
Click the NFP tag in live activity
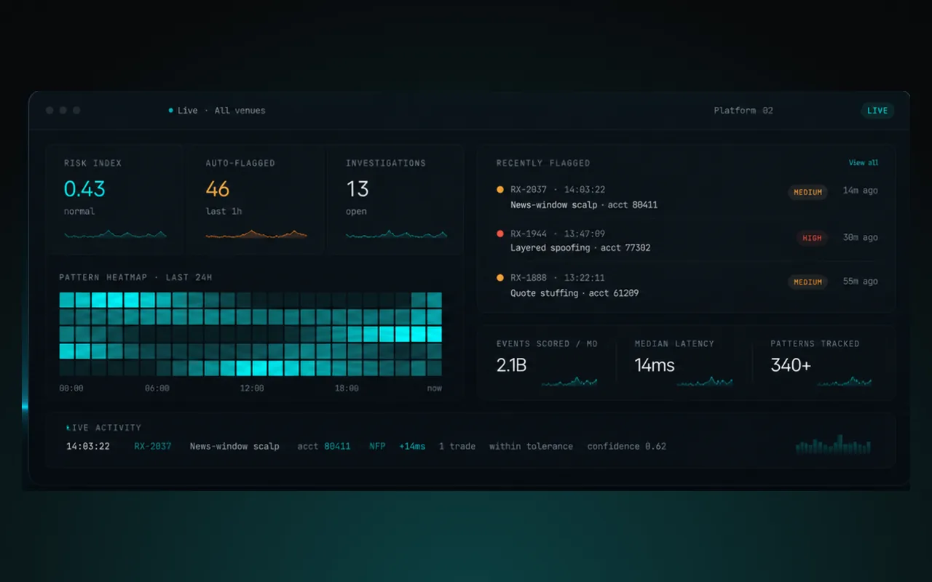point(377,447)
